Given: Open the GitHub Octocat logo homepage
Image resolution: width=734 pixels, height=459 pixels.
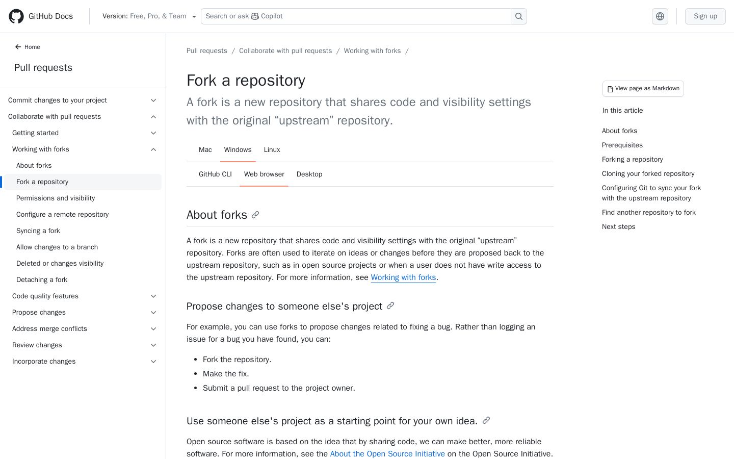Looking at the screenshot, I should (x=16, y=16).
